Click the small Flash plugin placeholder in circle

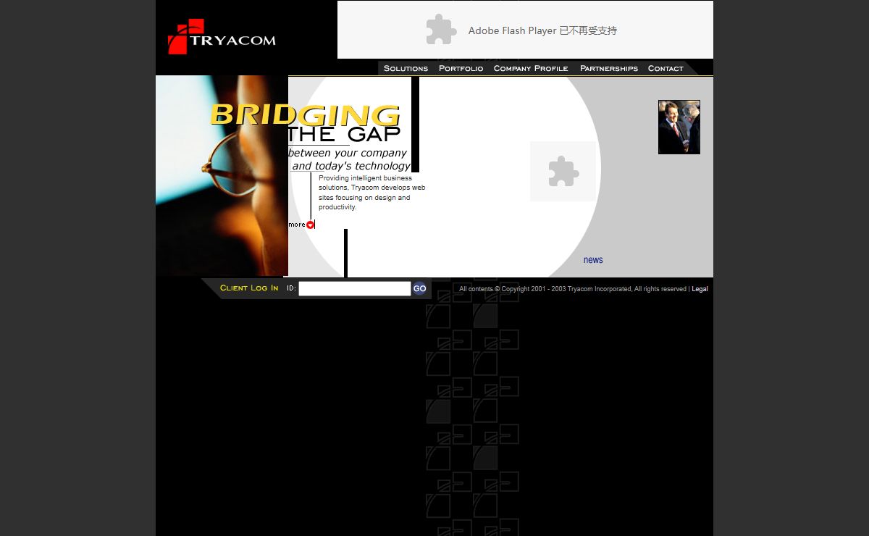coord(563,171)
